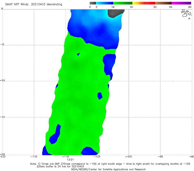Click the gray 0-5 segment of the color bar
Image resolution: width=194 pixels, height=171 pixels.
[93, 3]
